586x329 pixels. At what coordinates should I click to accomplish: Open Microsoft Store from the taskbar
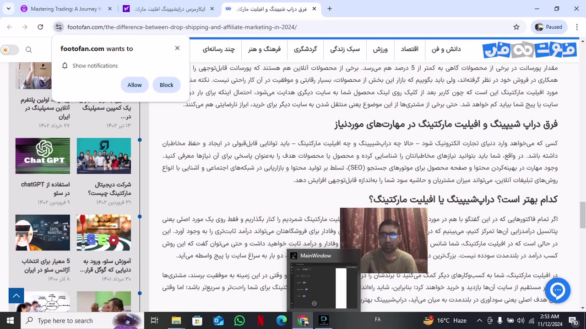point(197,321)
